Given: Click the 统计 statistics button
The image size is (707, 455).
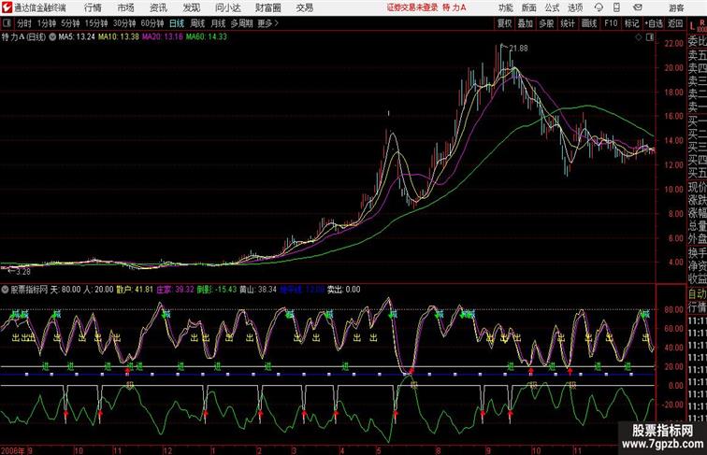Looking at the screenshot, I should [x=568, y=23].
